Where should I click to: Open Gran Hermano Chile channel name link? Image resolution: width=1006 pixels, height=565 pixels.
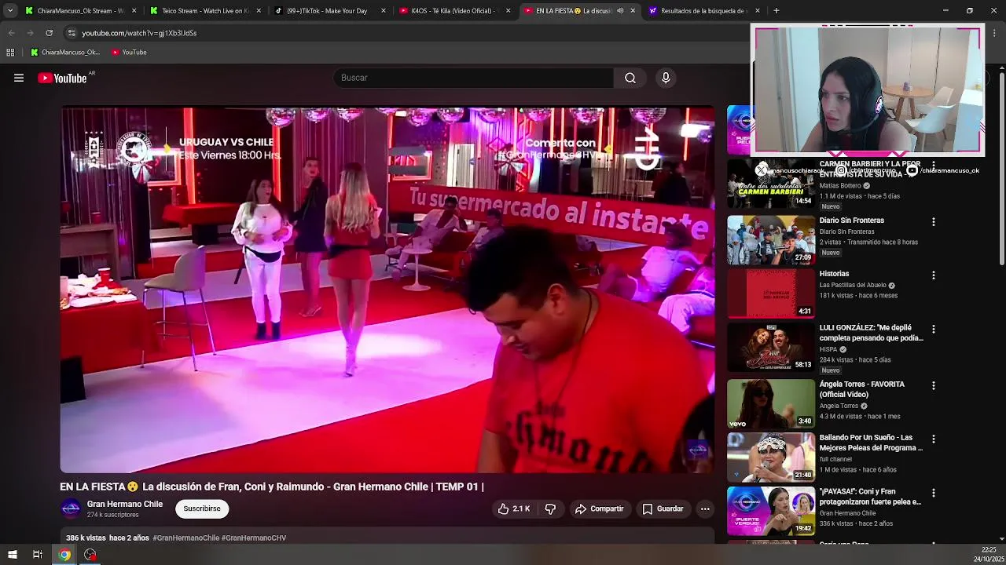click(125, 504)
